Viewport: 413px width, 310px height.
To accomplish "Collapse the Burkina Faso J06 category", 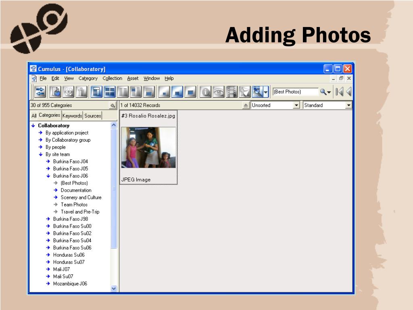I will 48,176.
